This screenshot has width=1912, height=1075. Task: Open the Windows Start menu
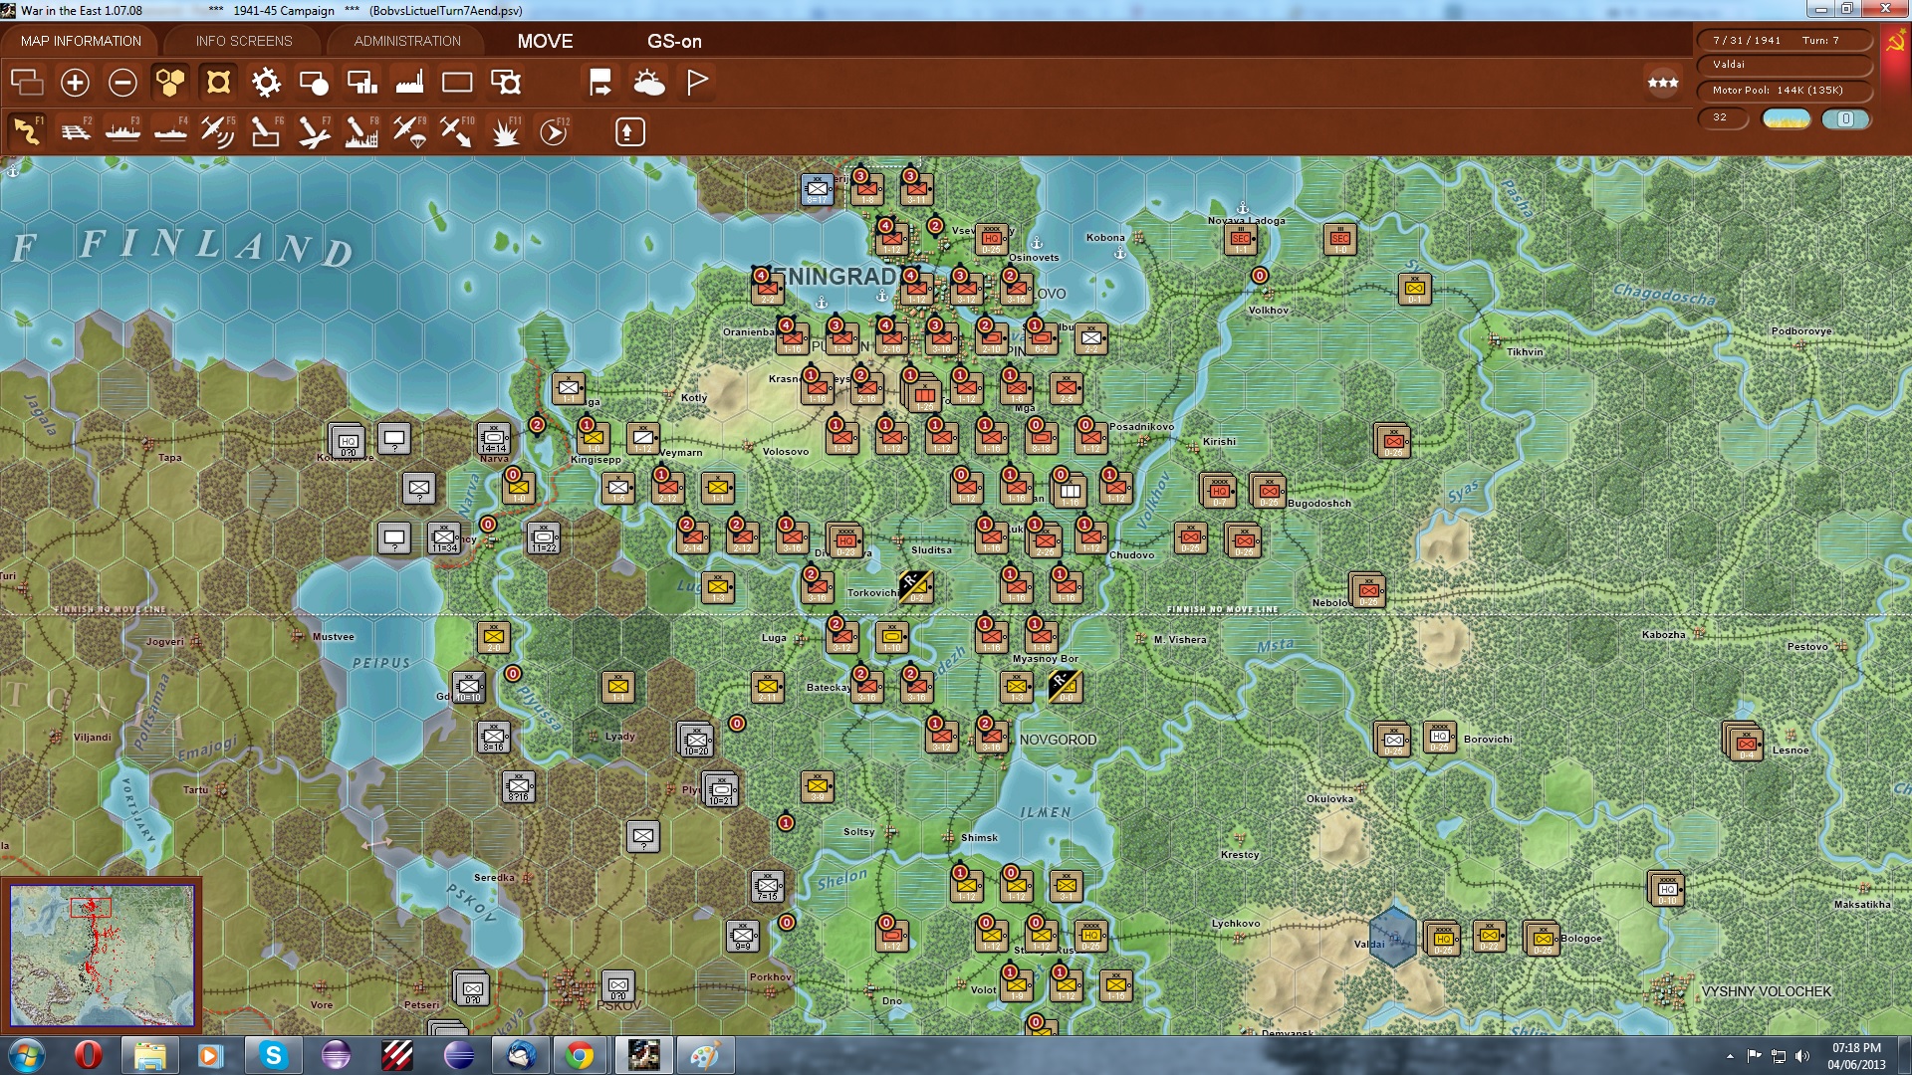click(x=27, y=1055)
